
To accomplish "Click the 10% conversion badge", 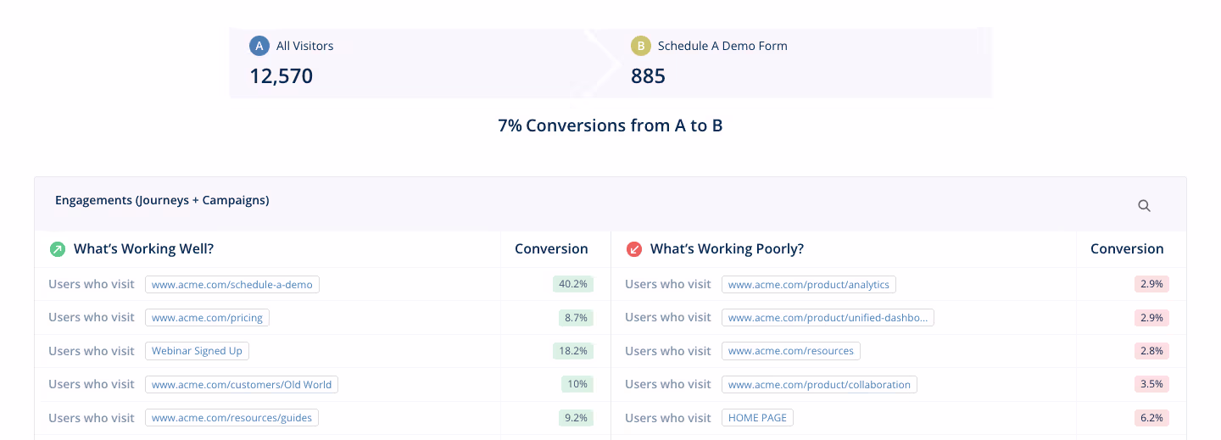I will 577,384.
